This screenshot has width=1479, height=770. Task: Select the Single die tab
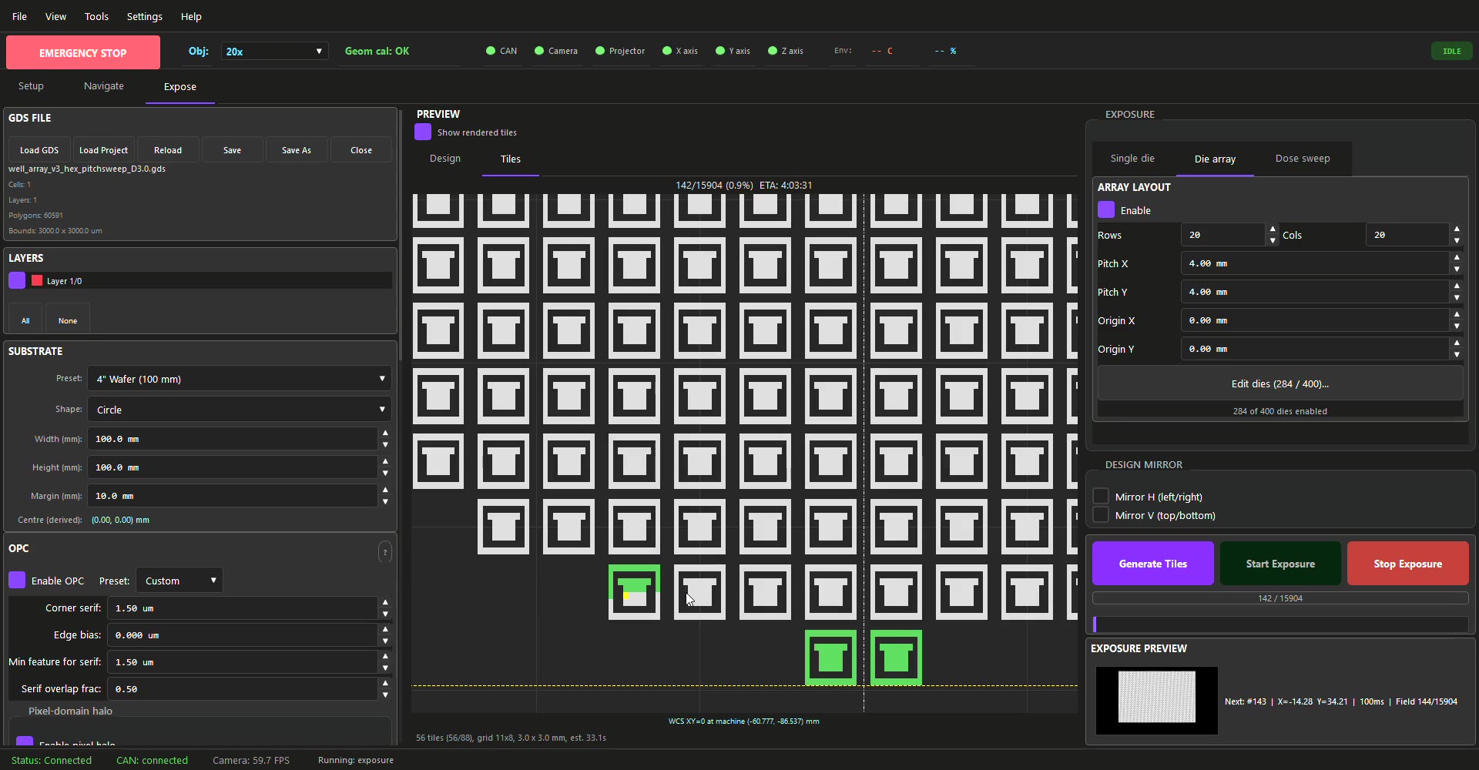1132,159
